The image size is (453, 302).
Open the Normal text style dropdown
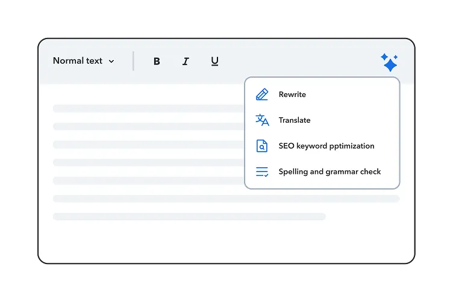(78, 61)
